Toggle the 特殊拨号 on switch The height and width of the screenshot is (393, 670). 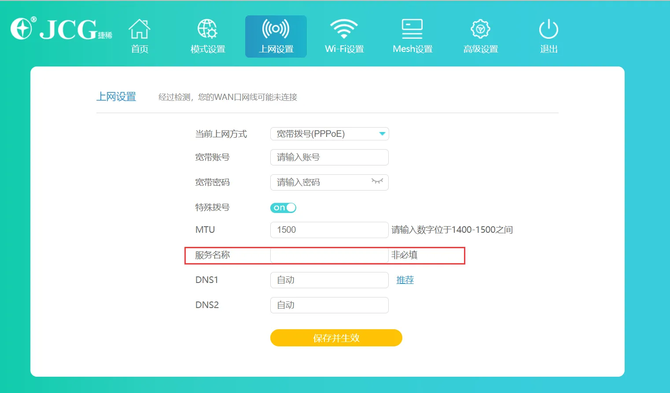283,208
